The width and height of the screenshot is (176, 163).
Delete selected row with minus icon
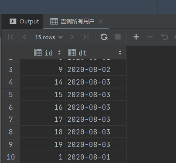[x=150, y=37]
